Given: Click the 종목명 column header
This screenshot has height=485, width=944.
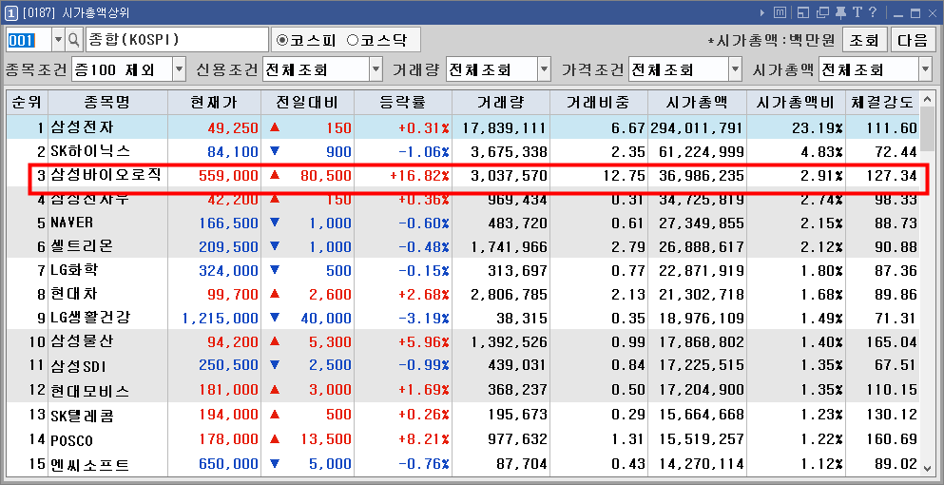Looking at the screenshot, I should tap(106, 103).
